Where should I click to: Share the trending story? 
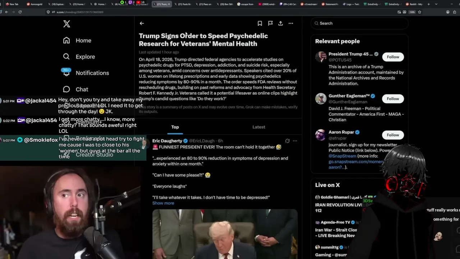coord(281,23)
